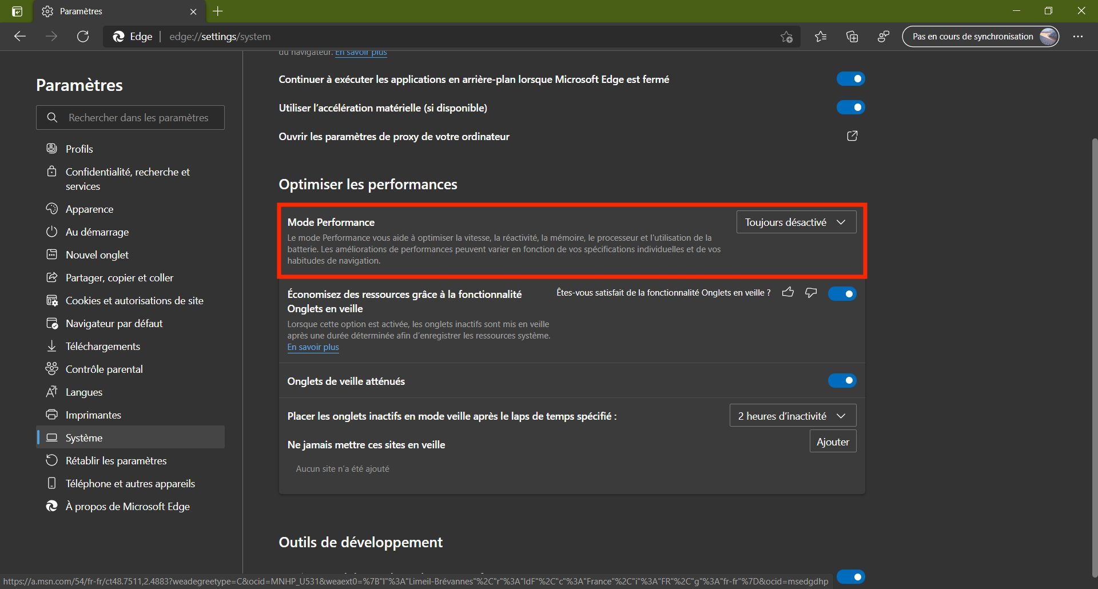The image size is (1098, 589).
Task: Click the Optimiser les performances heading
Action: point(368,184)
